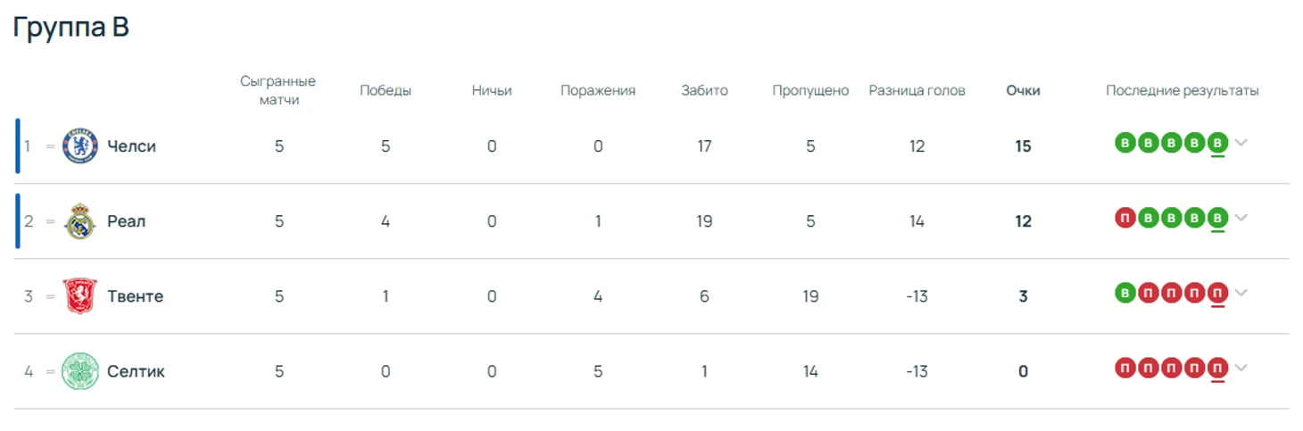Expand Chelsea's recent results chevron

(1241, 143)
